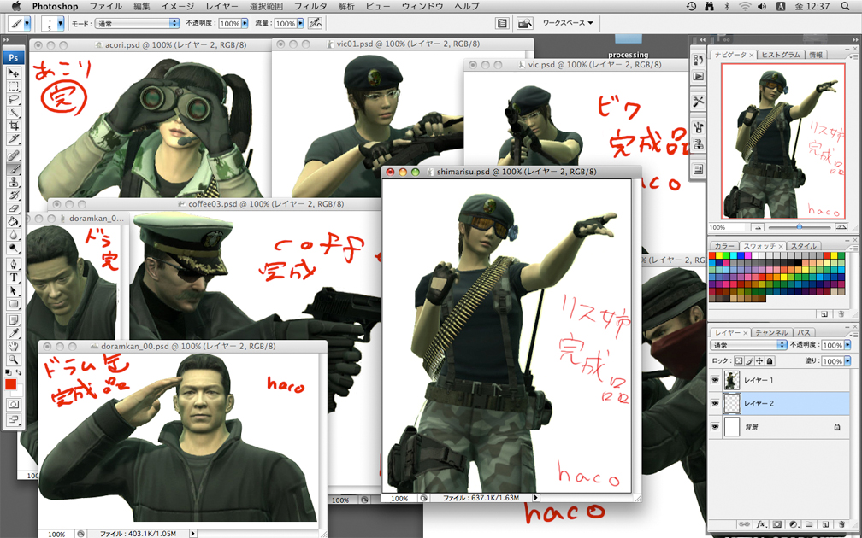Create a new layer in Layers panel
Viewport: 862px width, 538px height.
pyautogui.click(x=825, y=524)
